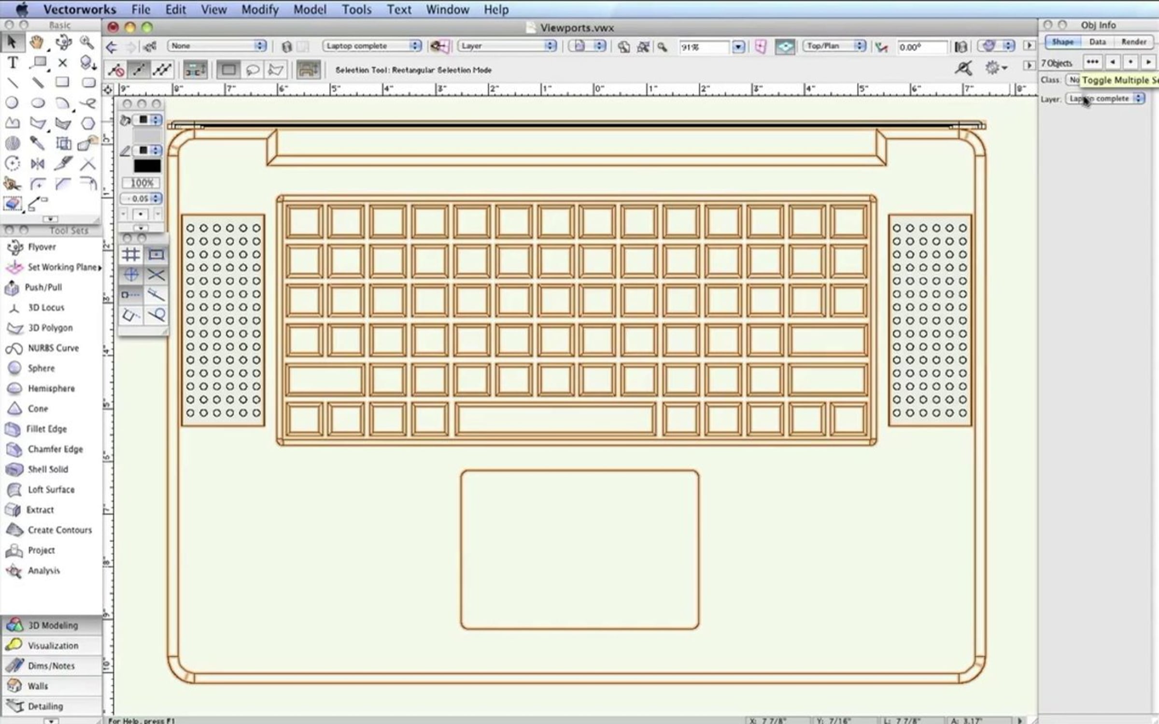
Task: Open the Model menu
Action: (x=310, y=9)
